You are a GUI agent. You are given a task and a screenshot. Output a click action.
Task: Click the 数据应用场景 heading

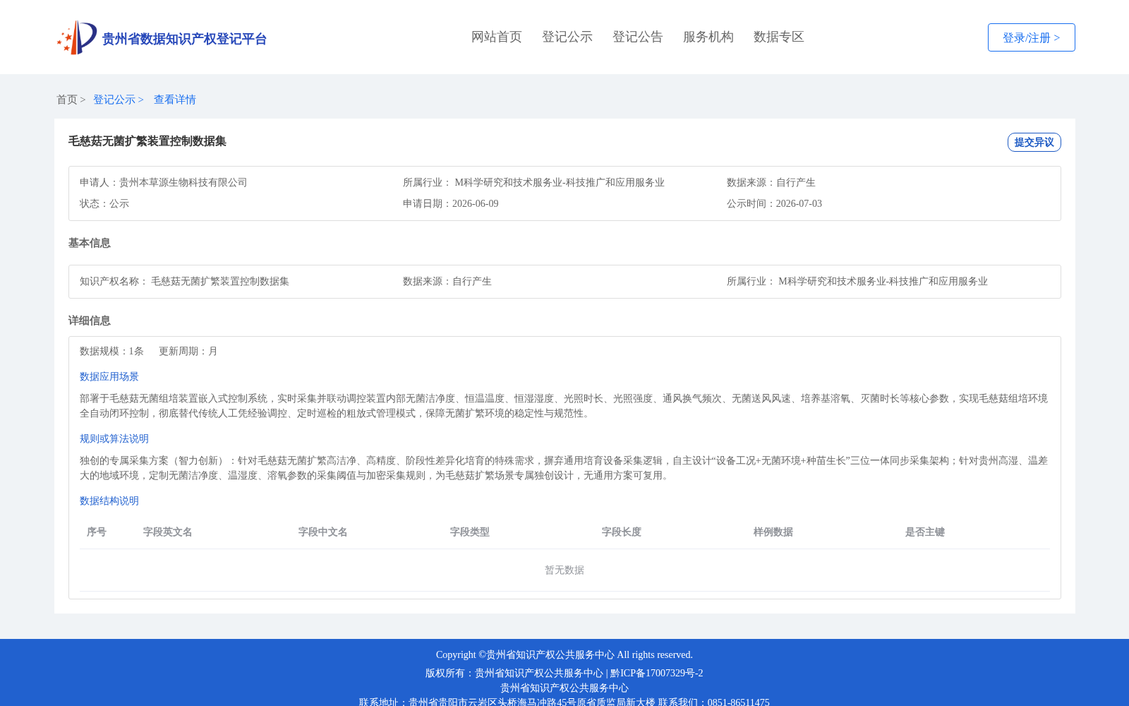(109, 376)
